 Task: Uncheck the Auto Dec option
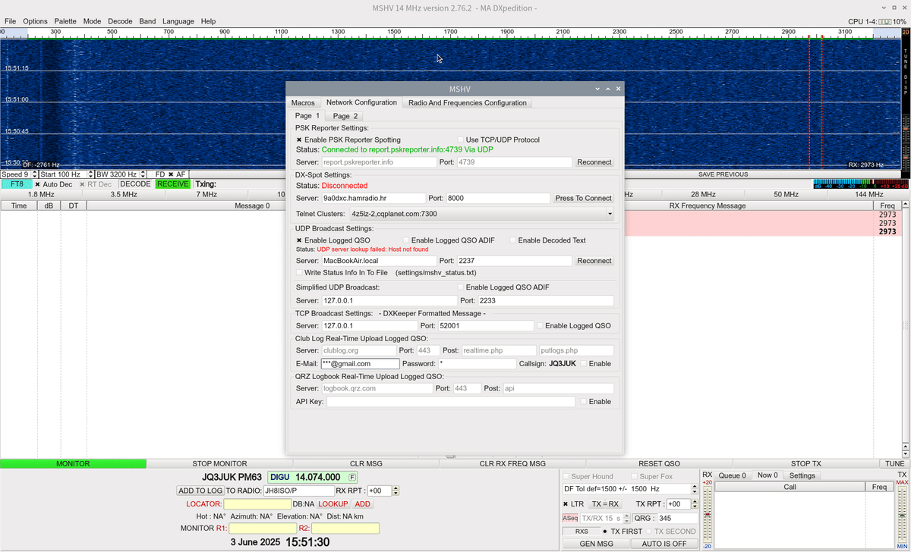[x=36, y=183]
